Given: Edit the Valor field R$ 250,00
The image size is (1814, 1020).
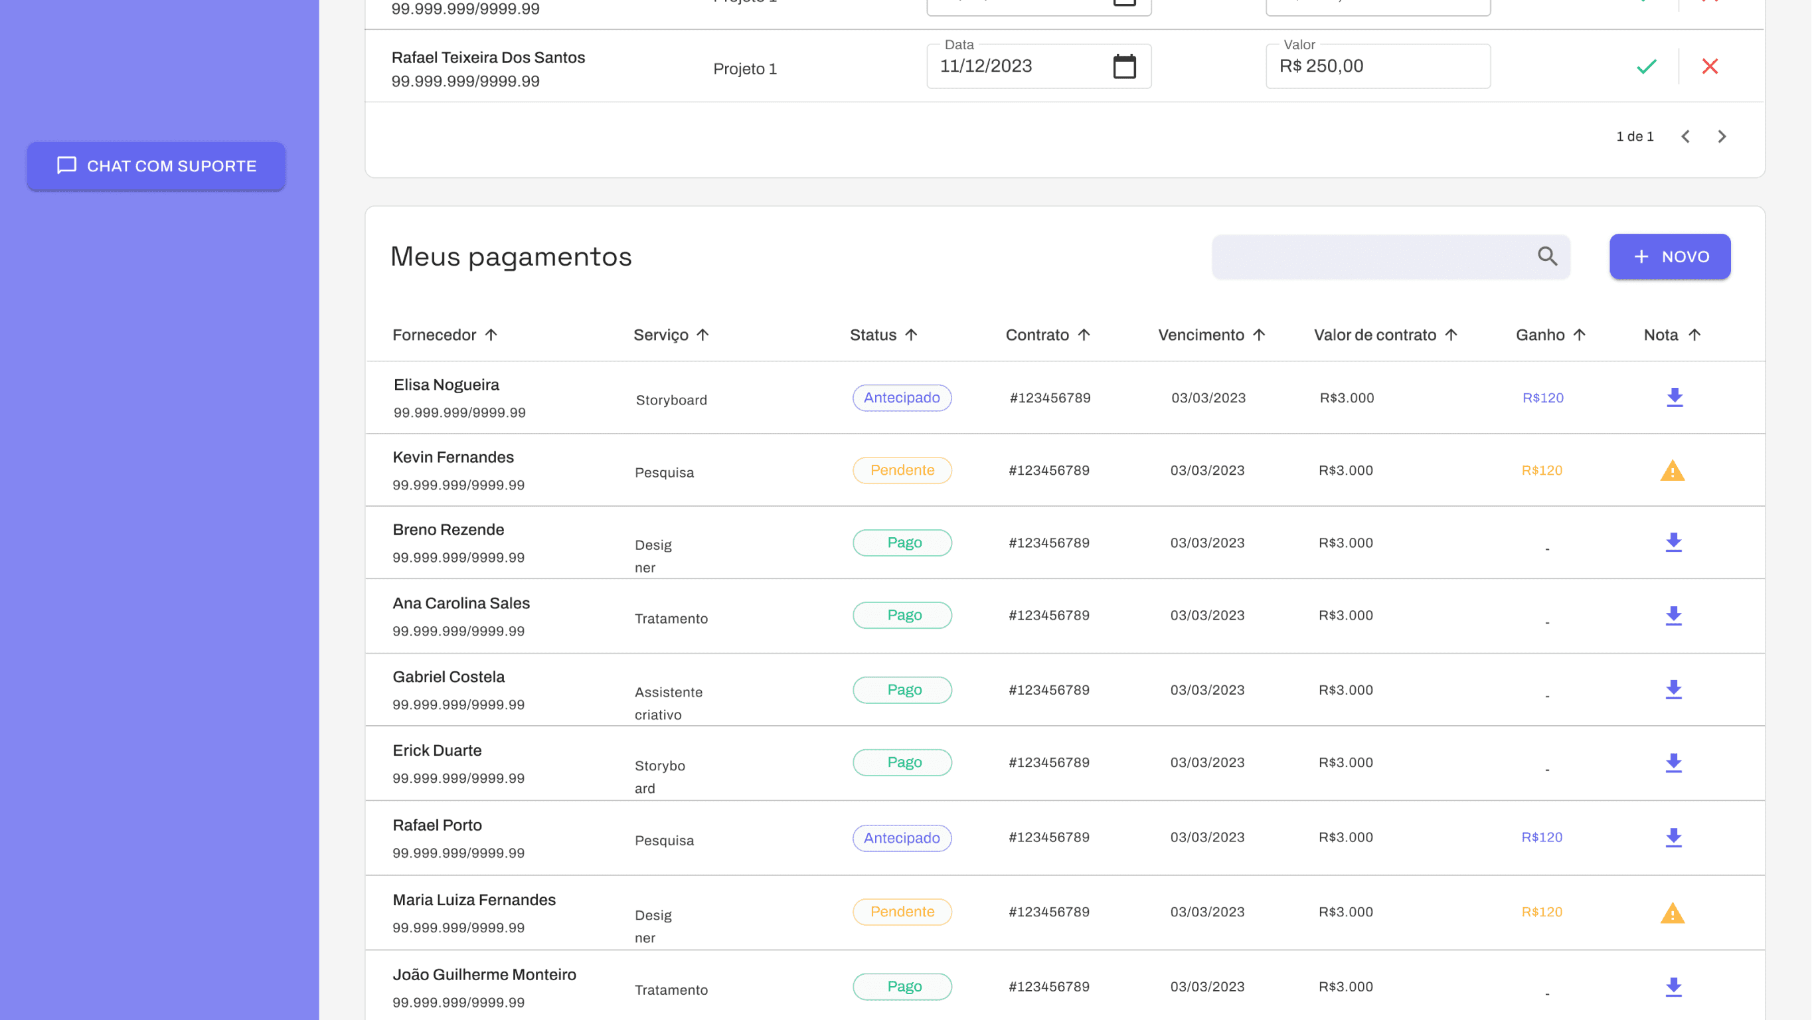Looking at the screenshot, I should click(x=1377, y=66).
